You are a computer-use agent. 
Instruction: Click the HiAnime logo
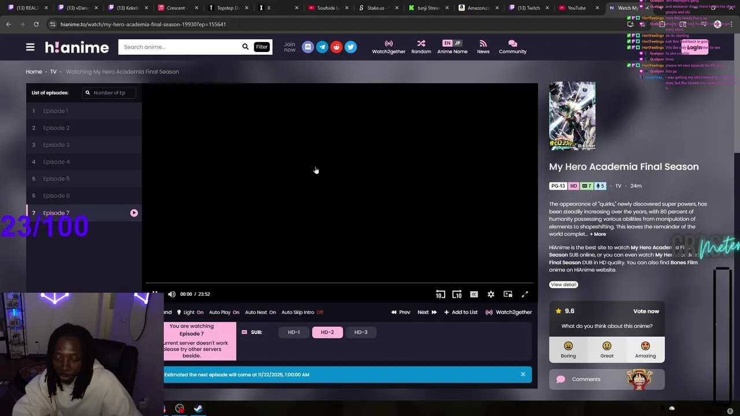[x=77, y=47]
